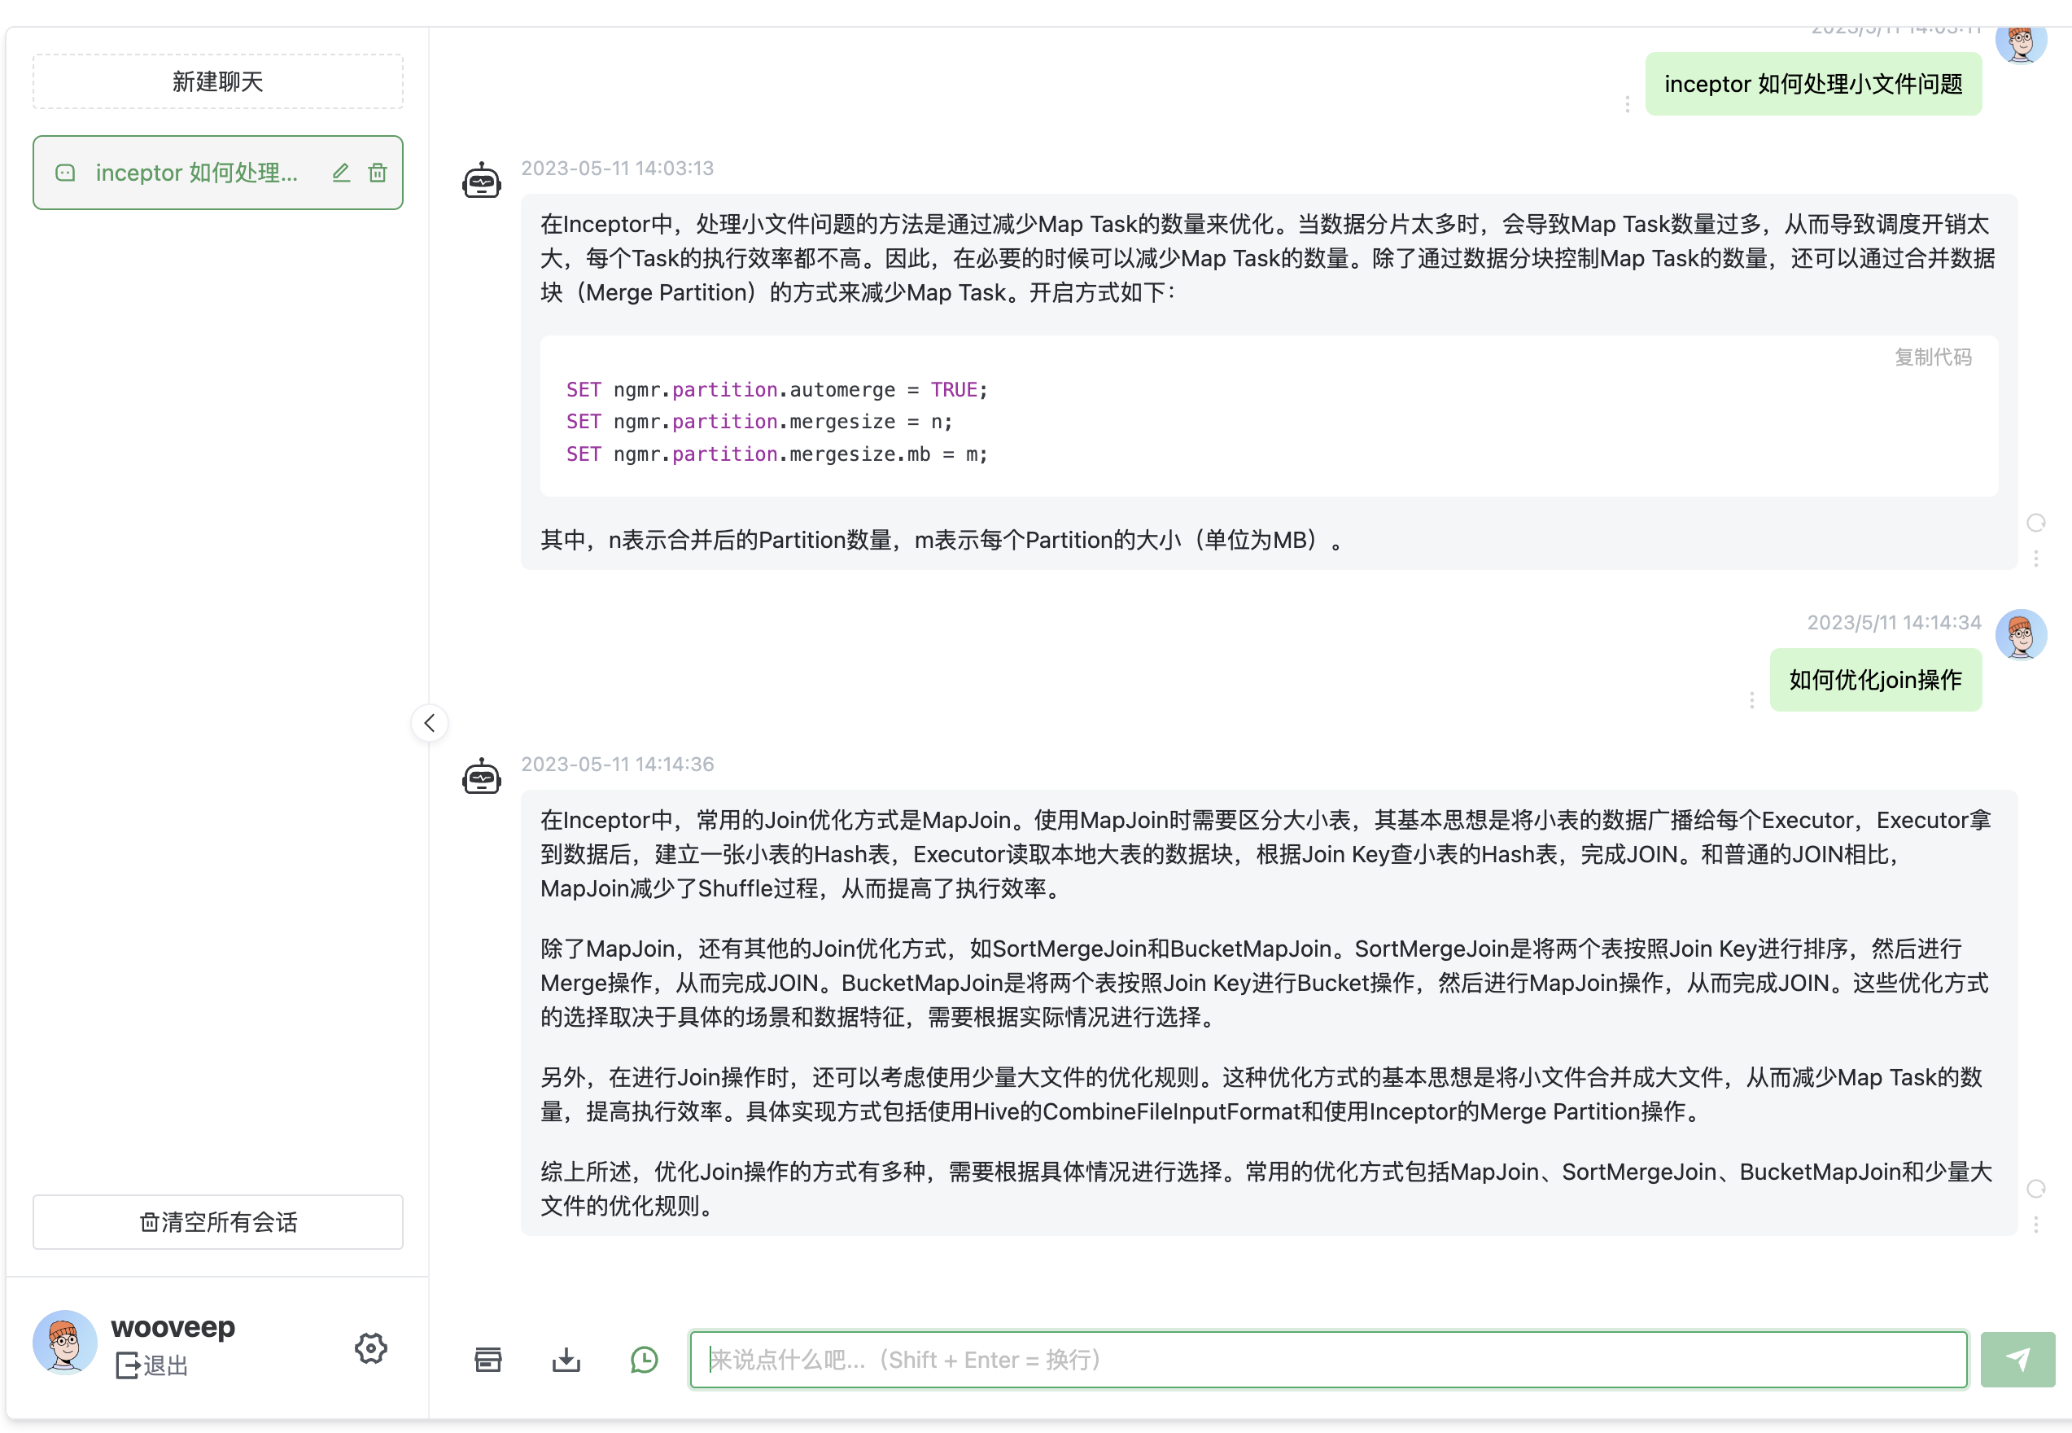2072x1433 pixels.
Task: Click 清空所有会话 to clear chats
Action: [218, 1222]
